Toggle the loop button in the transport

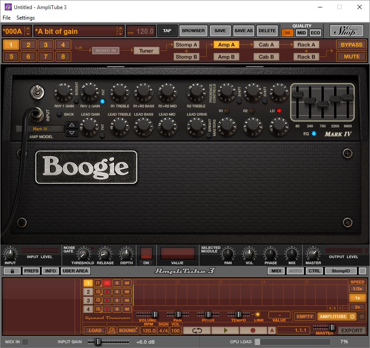click(197, 330)
